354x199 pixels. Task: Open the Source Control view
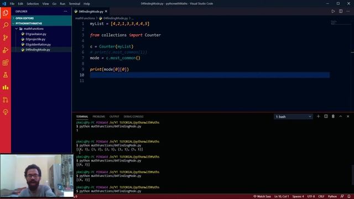tap(6, 38)
